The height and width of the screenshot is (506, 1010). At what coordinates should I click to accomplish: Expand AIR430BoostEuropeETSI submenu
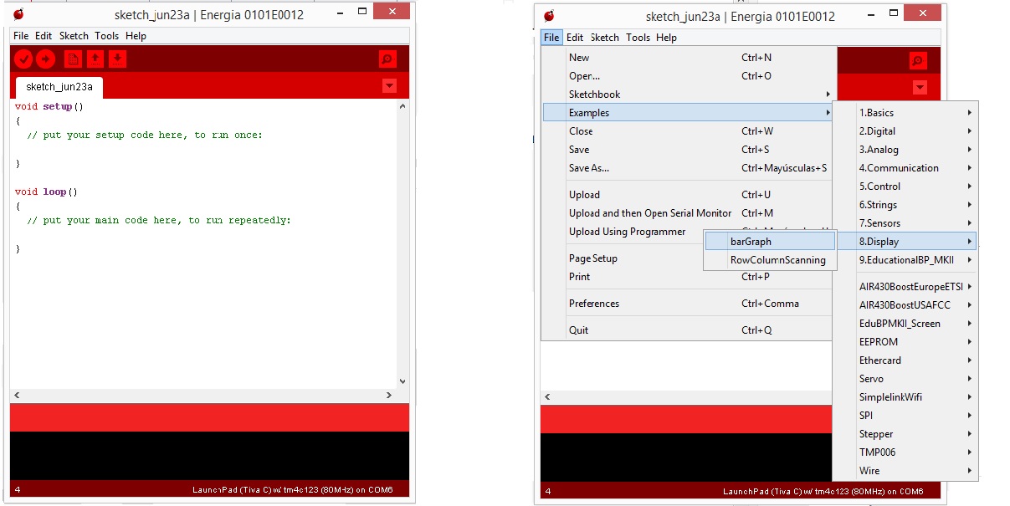(905, 287)
